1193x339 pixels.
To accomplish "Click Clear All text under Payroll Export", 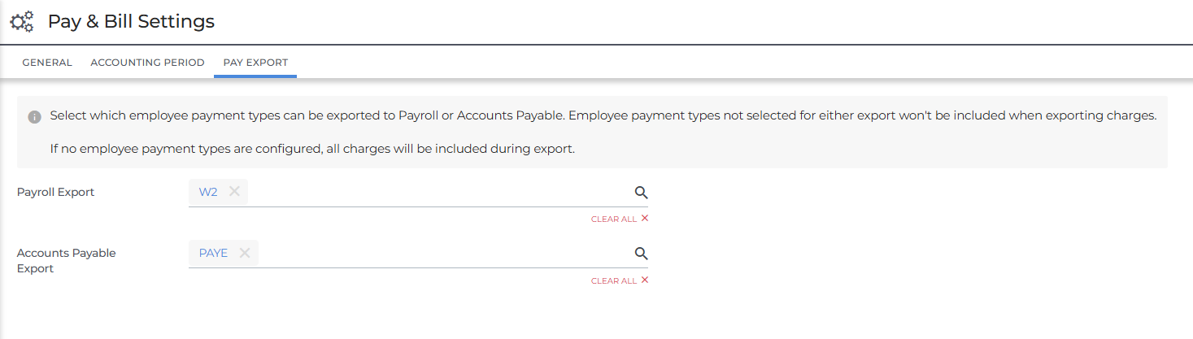I will tap(614, 219).
